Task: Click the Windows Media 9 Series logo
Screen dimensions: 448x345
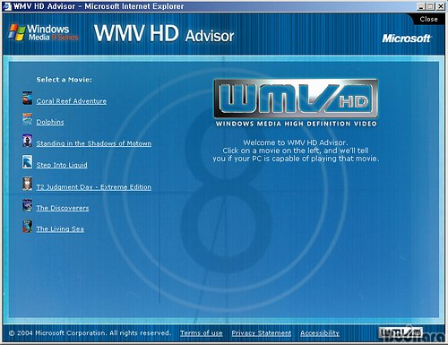Action: point(44,32)
